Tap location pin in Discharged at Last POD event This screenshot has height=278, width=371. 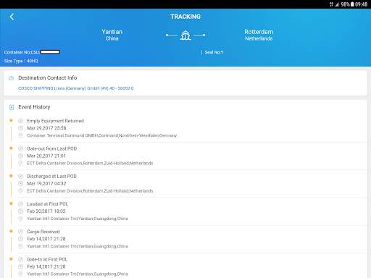click(21, 191)
